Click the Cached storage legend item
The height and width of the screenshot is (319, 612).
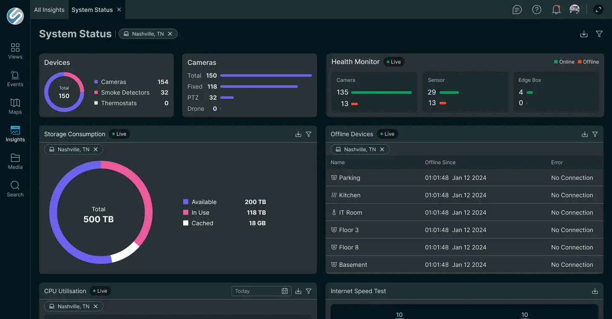click(x=224, y=223)
